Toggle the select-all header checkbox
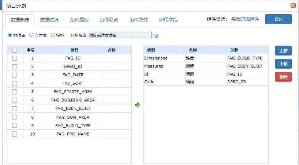This screenshot has height=165, width=299. (15, 50)
